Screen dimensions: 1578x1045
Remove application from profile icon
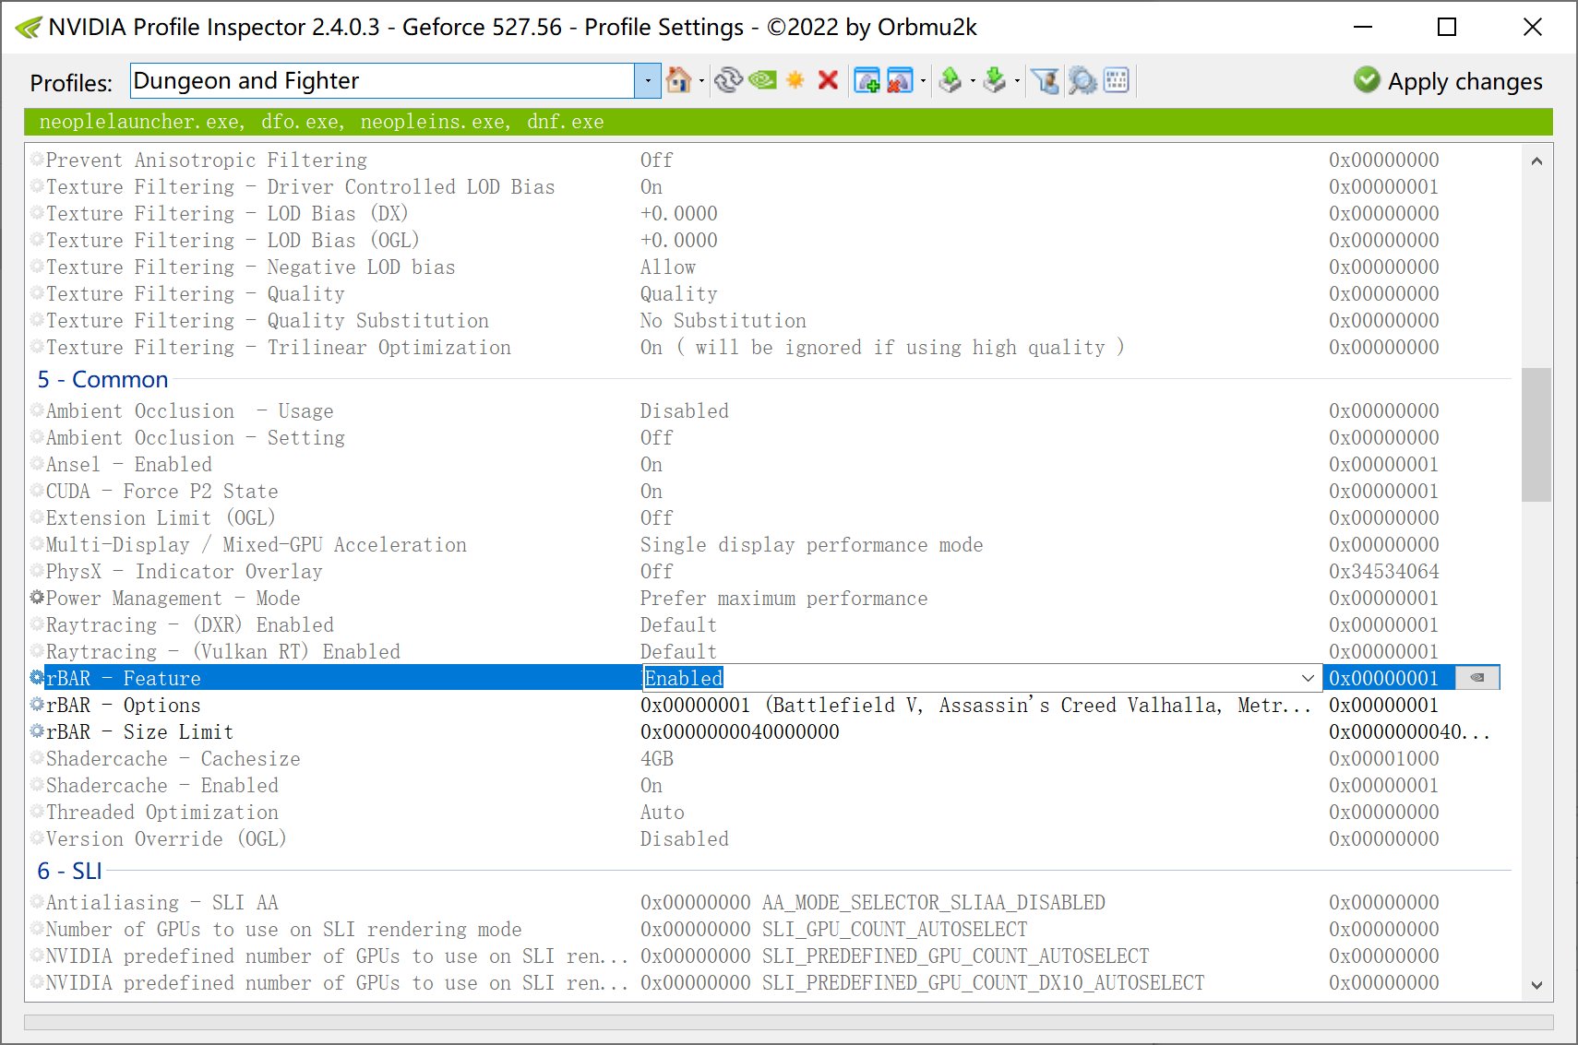(x=899, y=81)
